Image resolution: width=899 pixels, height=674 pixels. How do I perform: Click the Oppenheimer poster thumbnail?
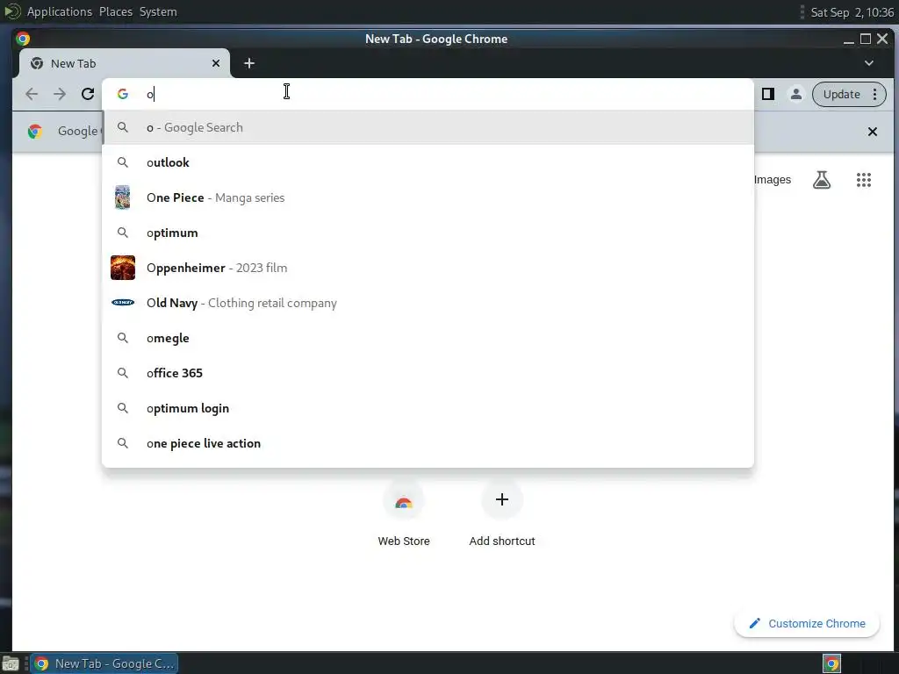point(123,268)
